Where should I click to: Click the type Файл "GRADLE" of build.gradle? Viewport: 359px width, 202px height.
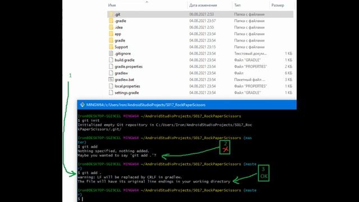click(x=247, y=60)
